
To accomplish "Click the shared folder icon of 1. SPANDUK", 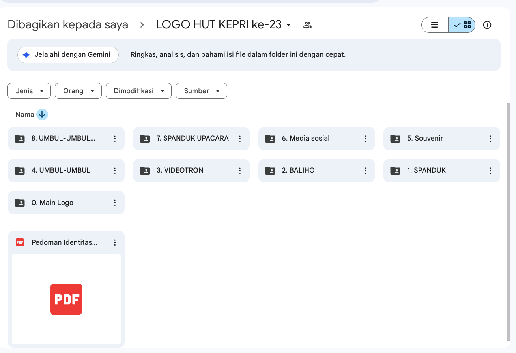I will [x=395, y=171].
